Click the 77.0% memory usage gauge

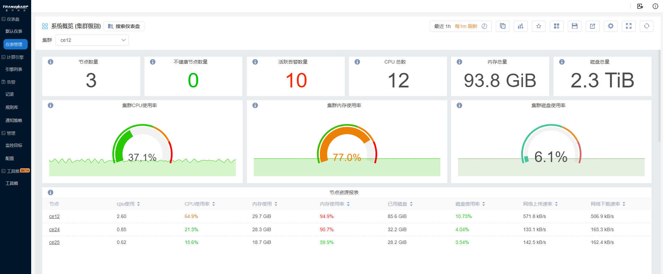coord(347,144)
